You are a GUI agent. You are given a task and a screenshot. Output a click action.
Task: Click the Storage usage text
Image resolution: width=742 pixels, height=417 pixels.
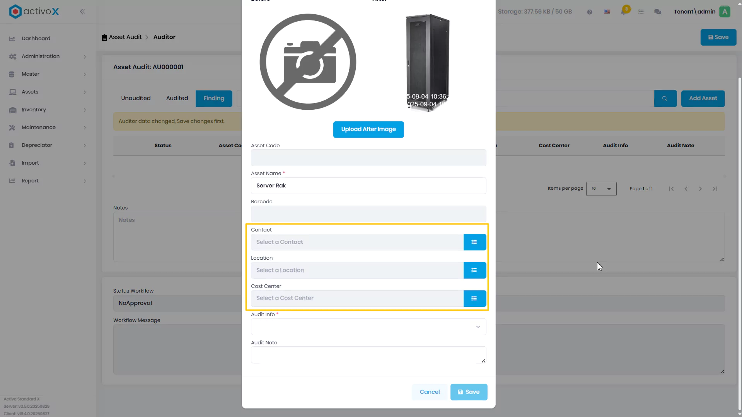pyautogui.click(x=535, y=12)
